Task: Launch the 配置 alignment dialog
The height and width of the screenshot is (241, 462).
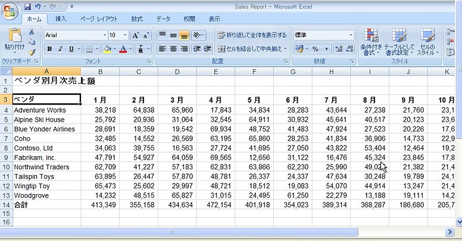Action: (286, 61)
